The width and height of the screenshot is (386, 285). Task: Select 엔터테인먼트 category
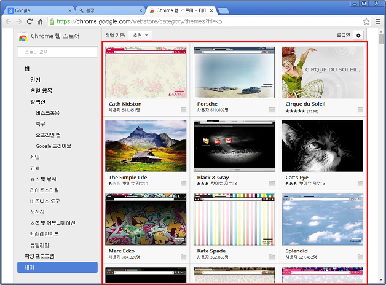(44, 234)
